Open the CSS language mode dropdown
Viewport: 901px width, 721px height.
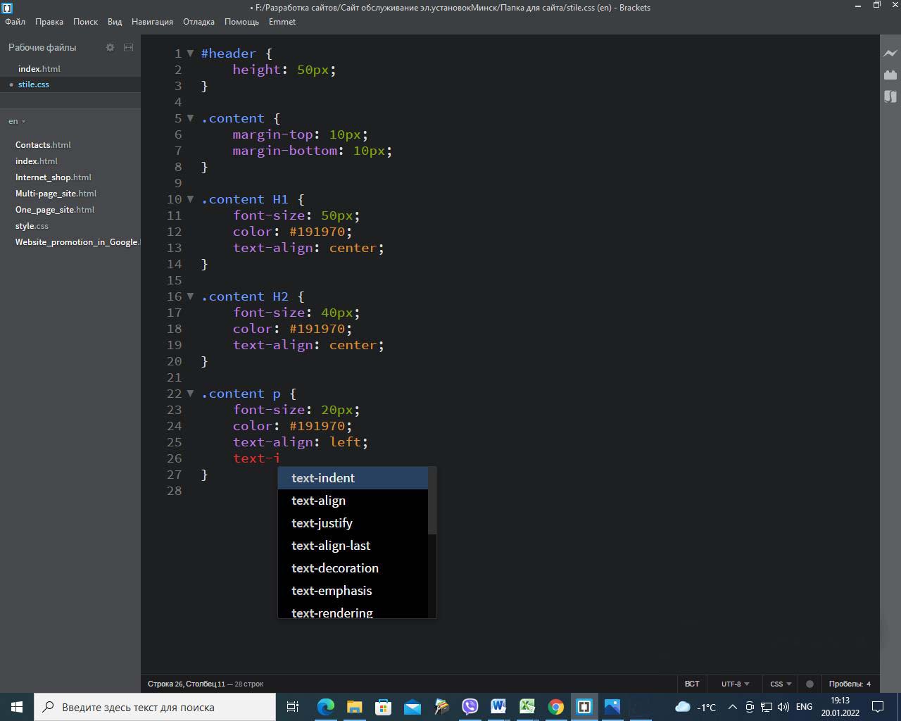[781, 684]
